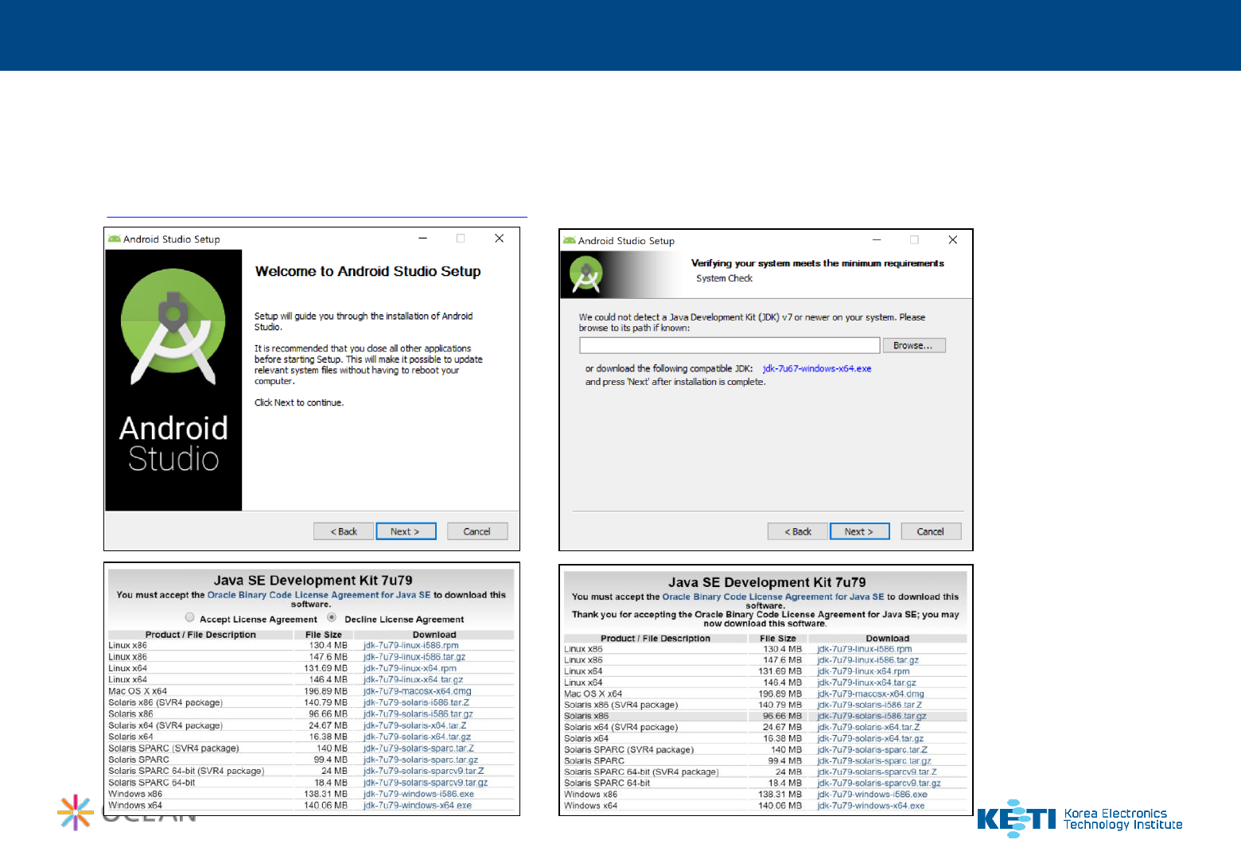Click the 'Korea Electronics Technology Institute' text
1241x859 pixels.
click(x=1123, y=819)
